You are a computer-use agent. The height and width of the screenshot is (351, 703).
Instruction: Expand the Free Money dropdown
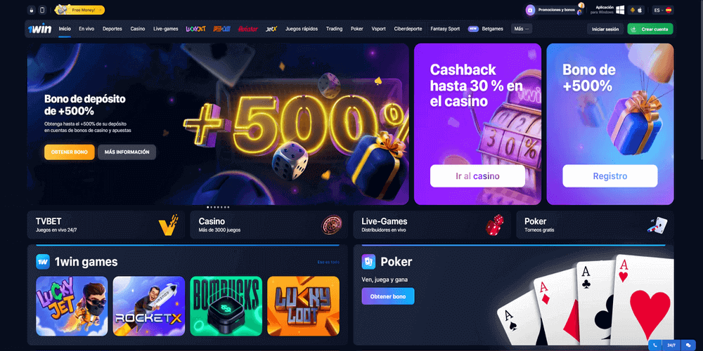80,10
